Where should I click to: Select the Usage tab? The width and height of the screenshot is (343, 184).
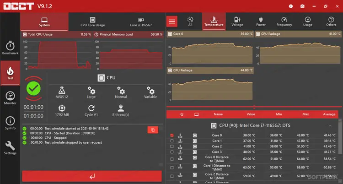[308, 22]
